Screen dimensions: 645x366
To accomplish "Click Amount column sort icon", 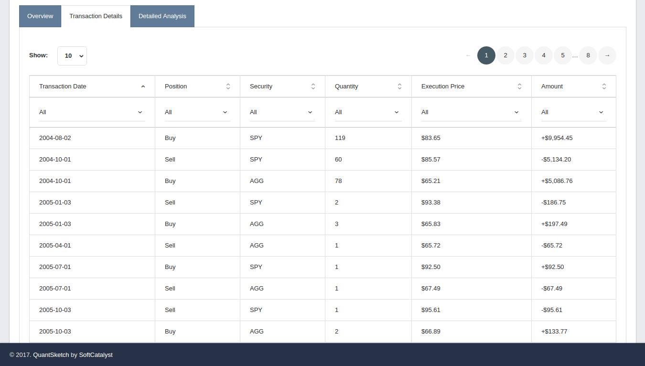I will tap(604, 86).
